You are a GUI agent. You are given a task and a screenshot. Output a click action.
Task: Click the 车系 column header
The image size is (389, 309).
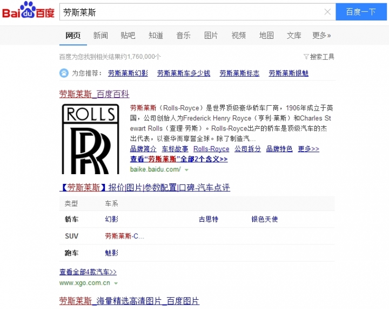[x=112, y=203]
